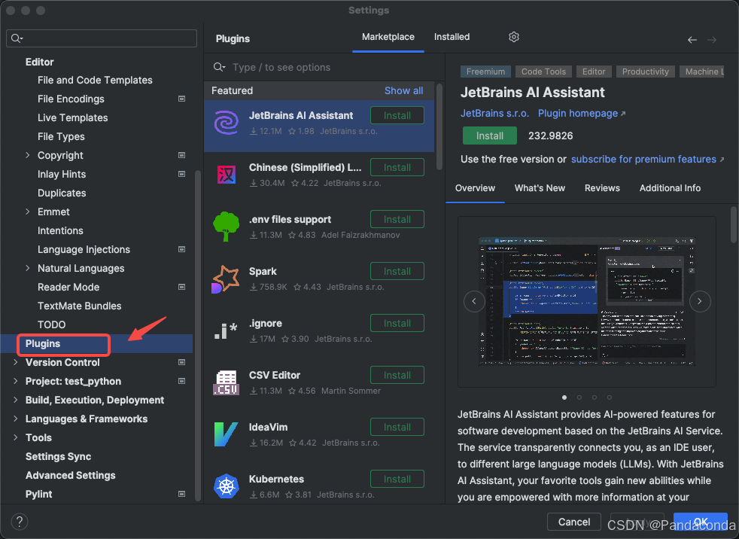The width and height of the screenshot is (739, 539).
Task: Open the help question mark button
Action: click(x=20, y=522)
